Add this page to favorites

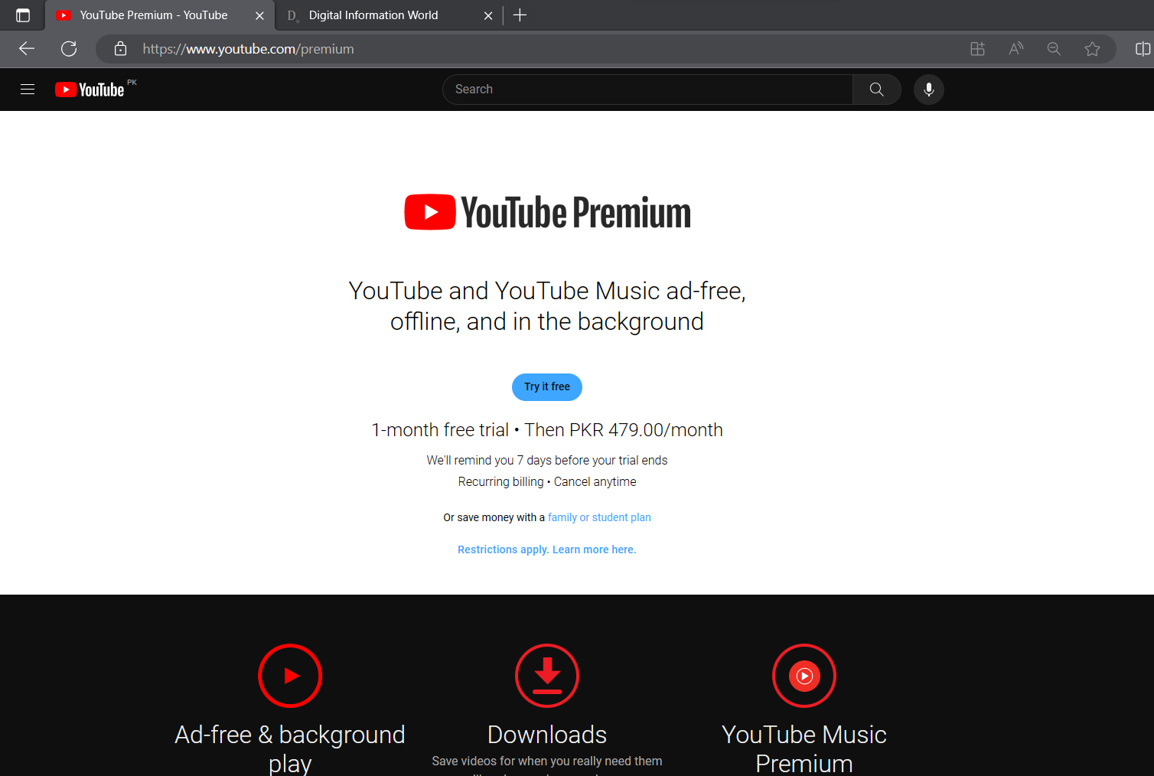click(x=1092, y=49)
